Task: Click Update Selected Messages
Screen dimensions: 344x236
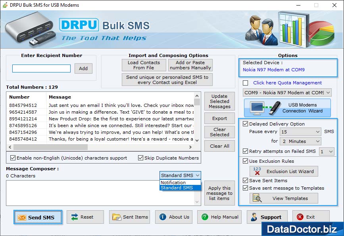Action: [x=219, y=101]
